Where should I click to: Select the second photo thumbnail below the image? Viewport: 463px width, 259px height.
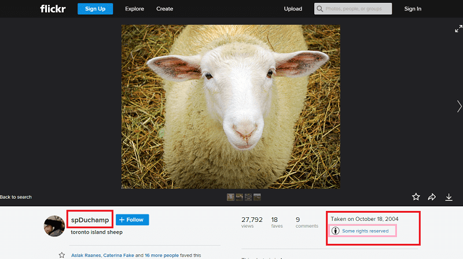pyautogui.click(x=240, y=197)
